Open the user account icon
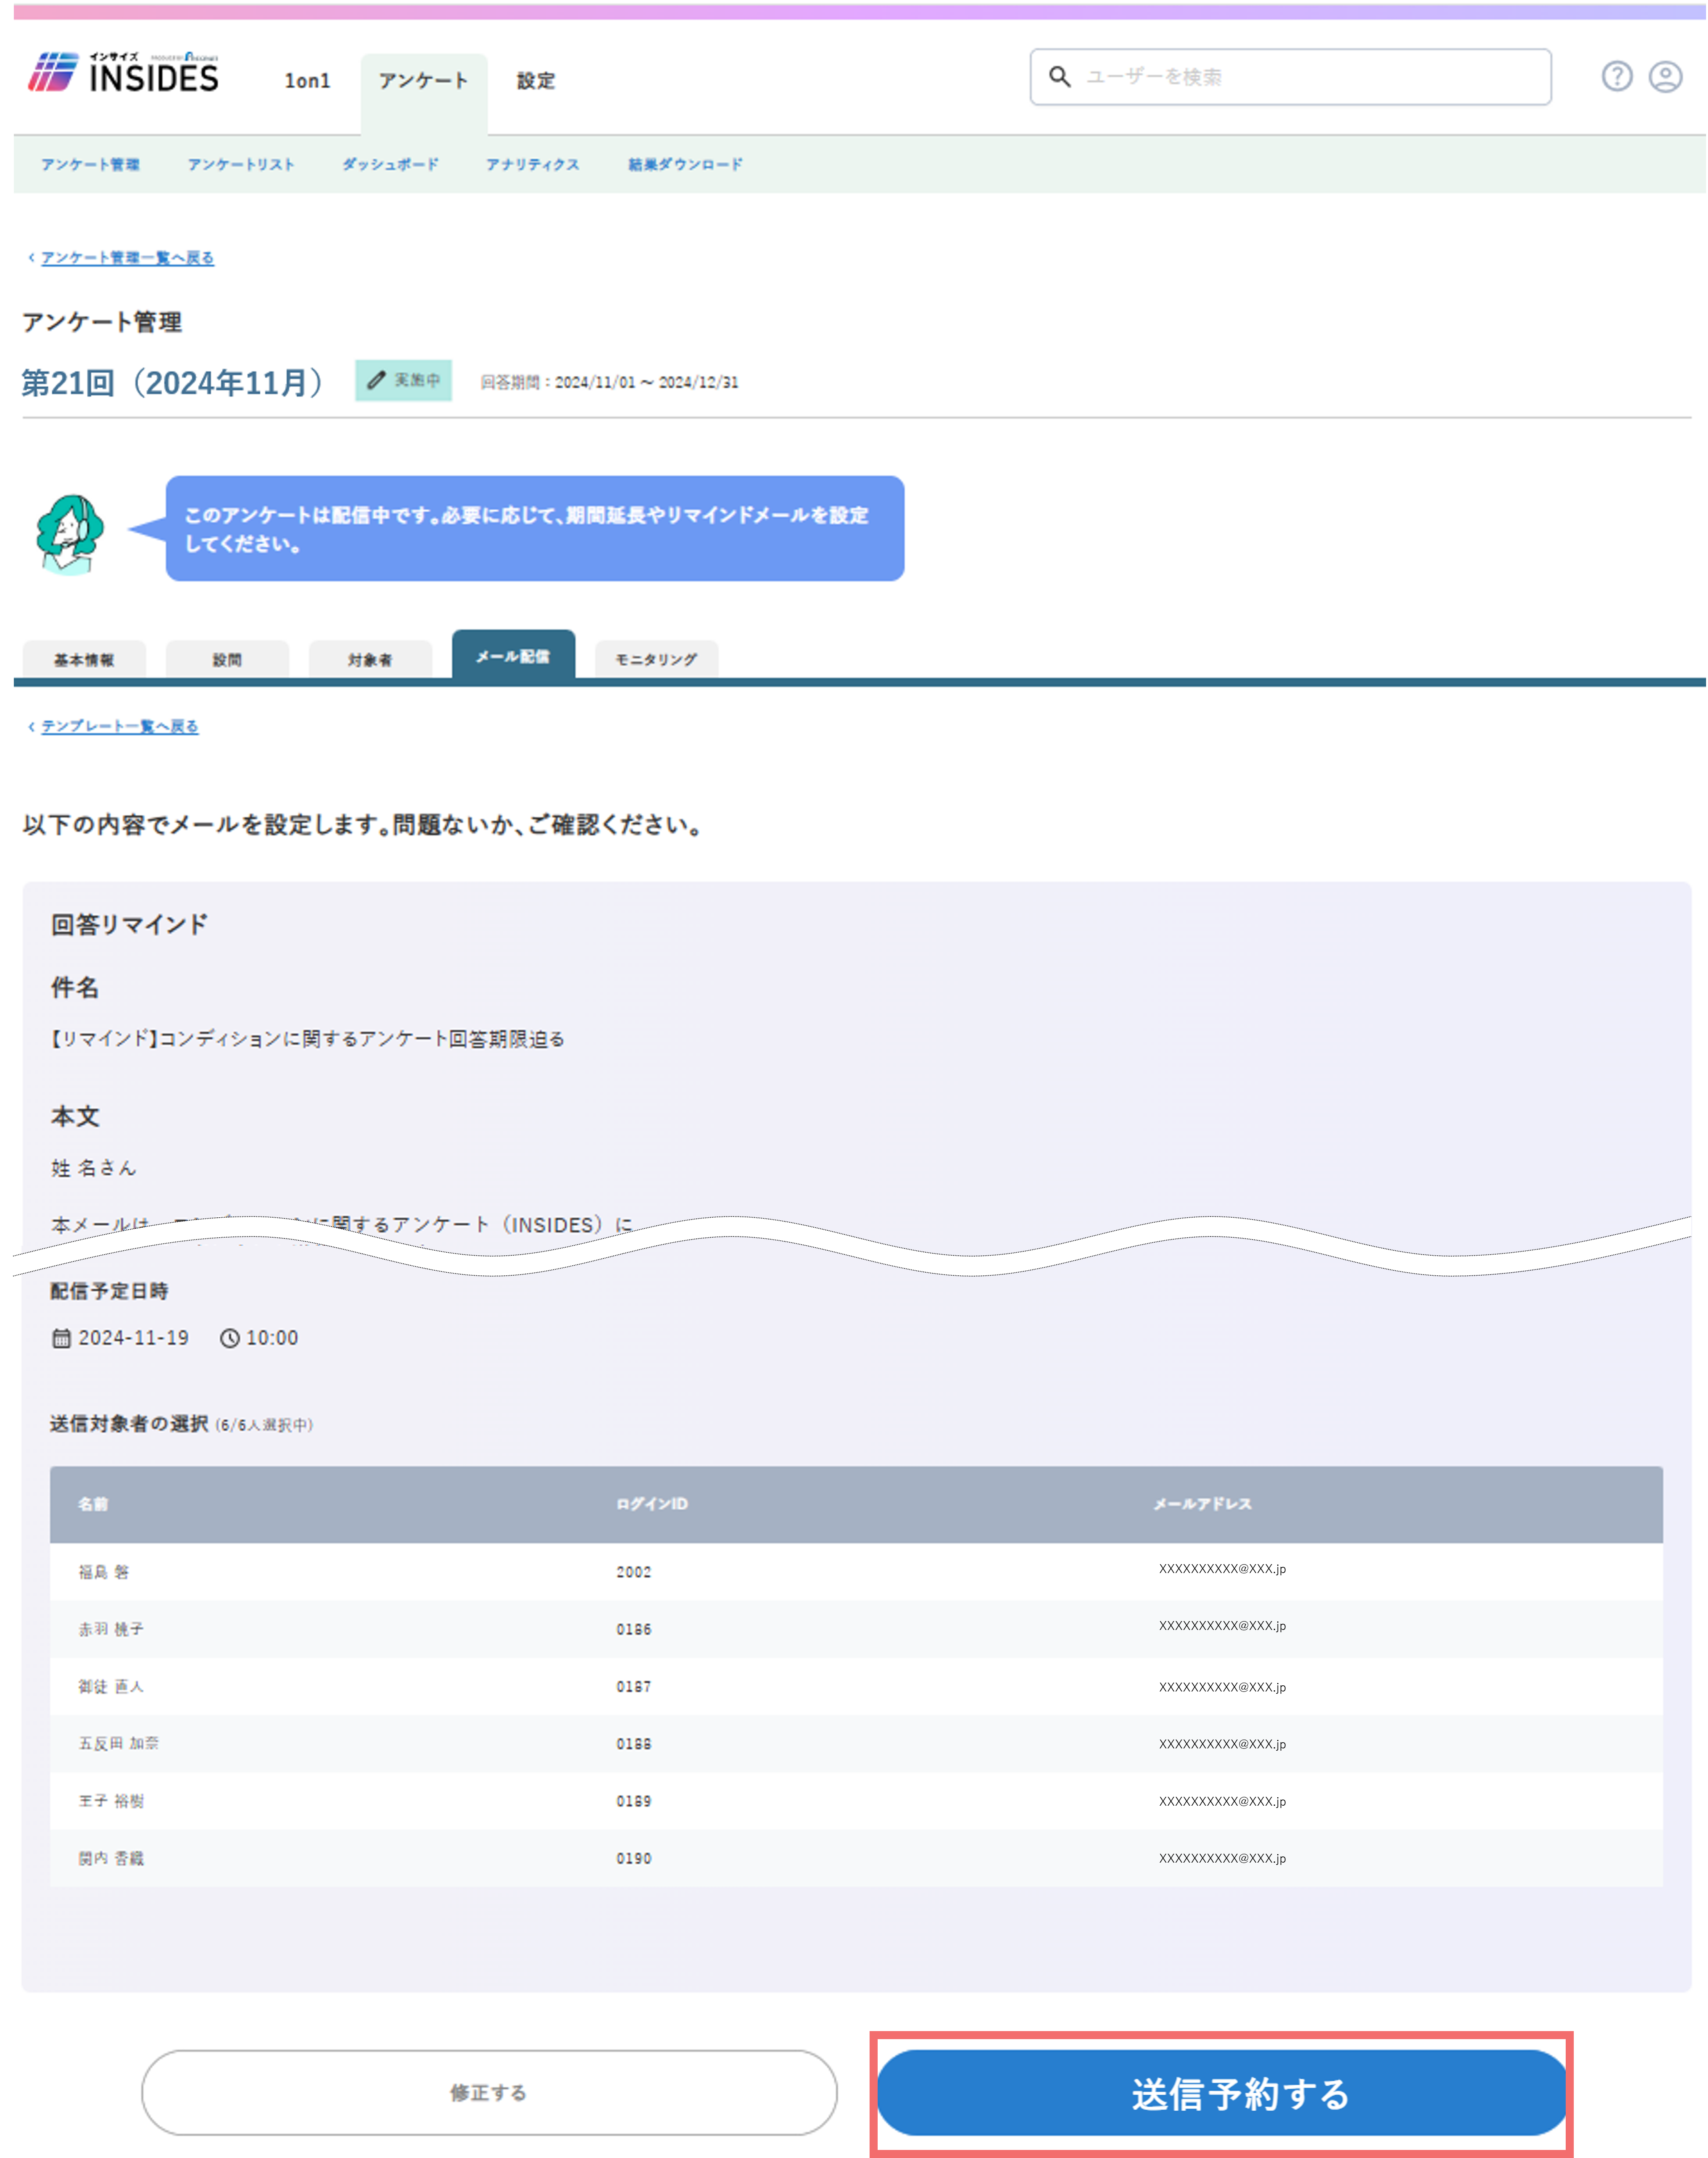Image resolution: width=1708 pixels, height=2158 pixels. tap(1665, 76)
